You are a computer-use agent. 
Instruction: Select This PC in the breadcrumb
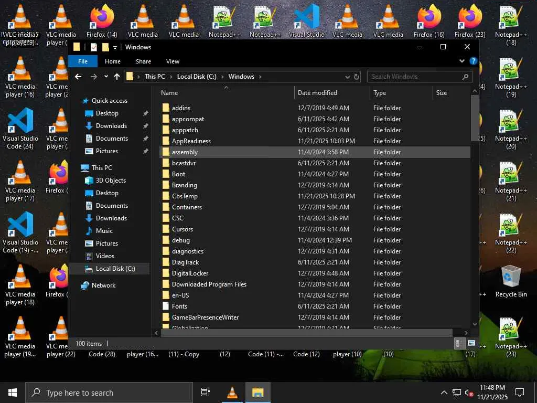(x=155, y=77)
